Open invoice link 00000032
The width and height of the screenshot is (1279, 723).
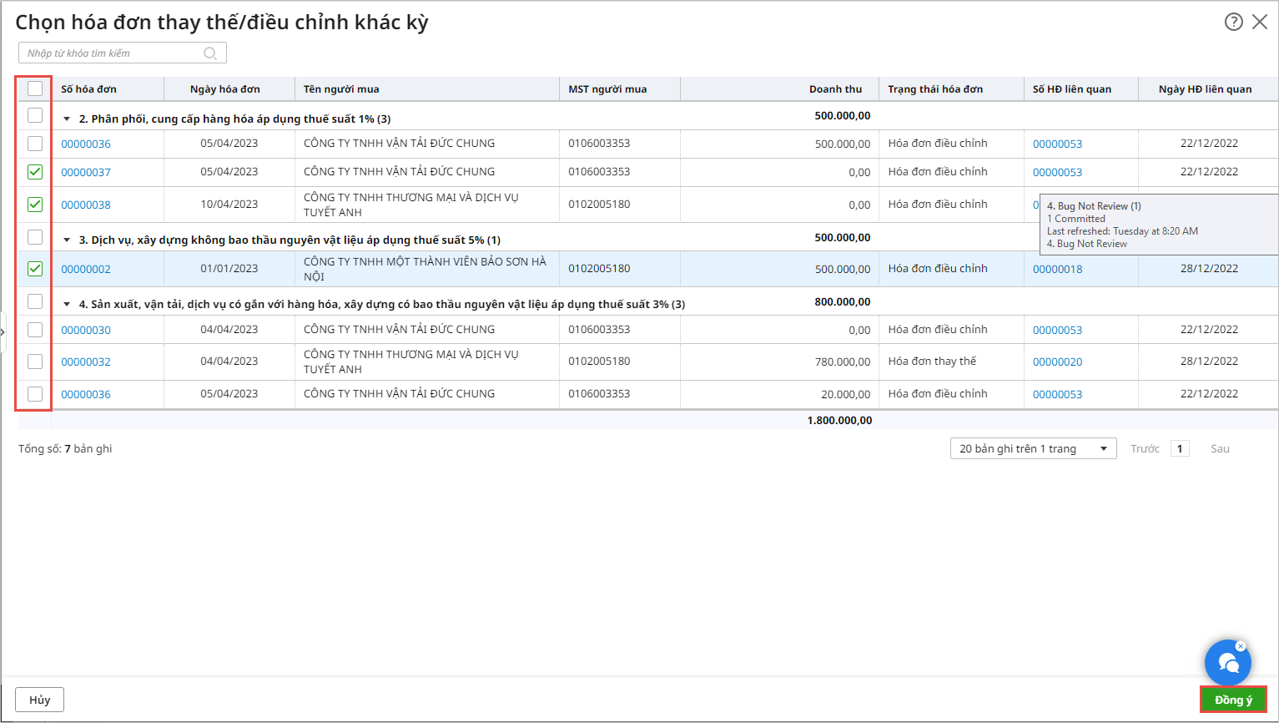click(86, 361)
